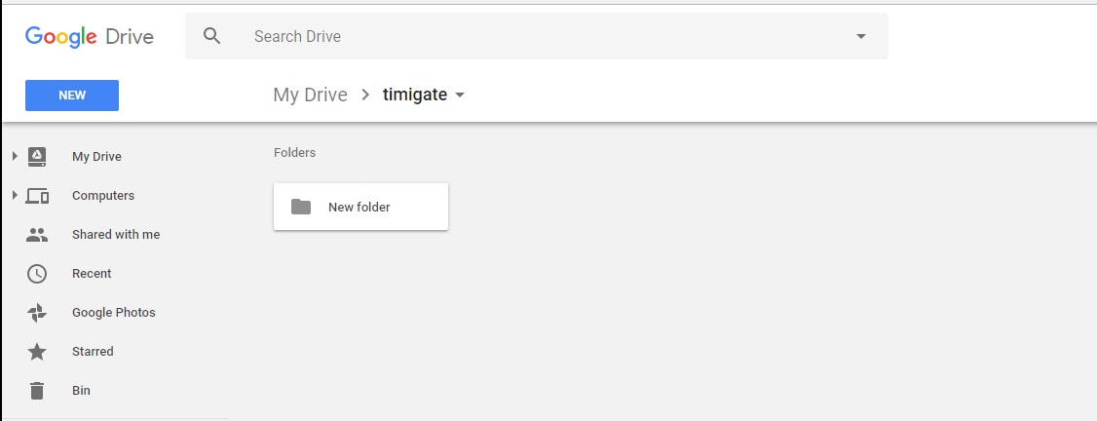Viewport: 1097px width, 421px height.
Task: Open the timigate folder dropdown menu
Action: (460, 96)
